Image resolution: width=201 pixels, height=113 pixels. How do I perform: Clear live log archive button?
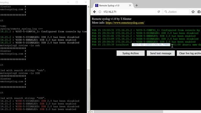click(x=189, y=53)
